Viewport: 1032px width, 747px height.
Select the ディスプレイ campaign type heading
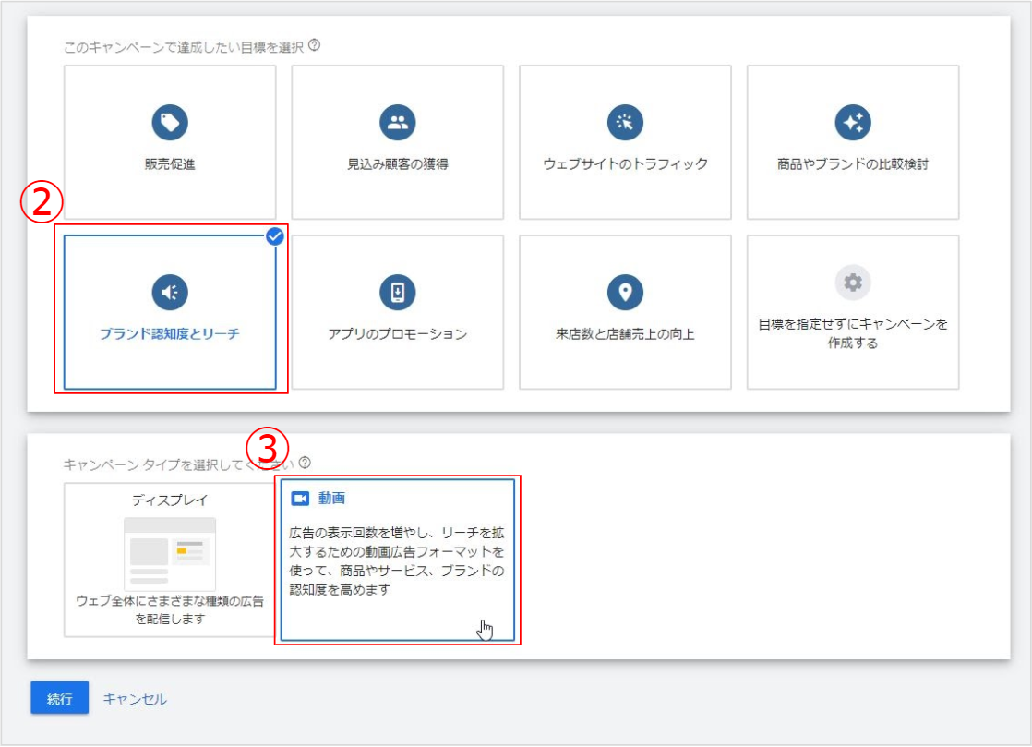pos(170,500)
